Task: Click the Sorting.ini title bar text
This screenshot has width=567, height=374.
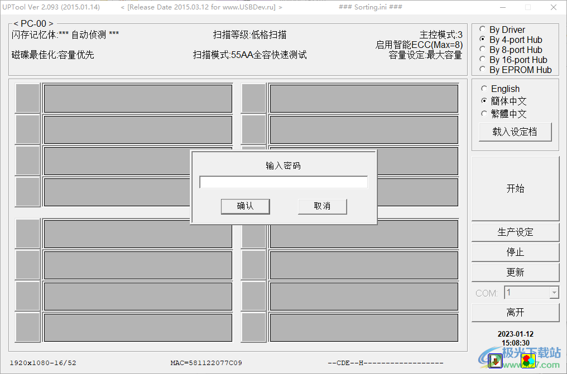Action: click(371, 7)
